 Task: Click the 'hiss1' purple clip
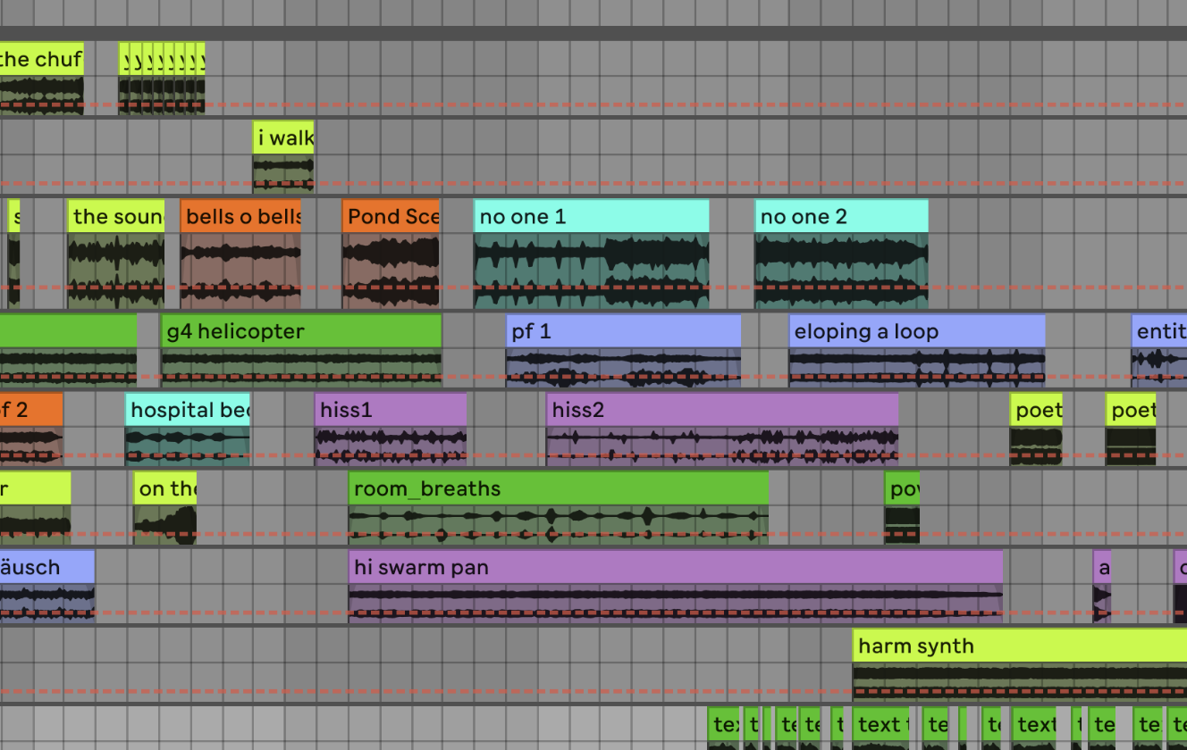point(391,410)
